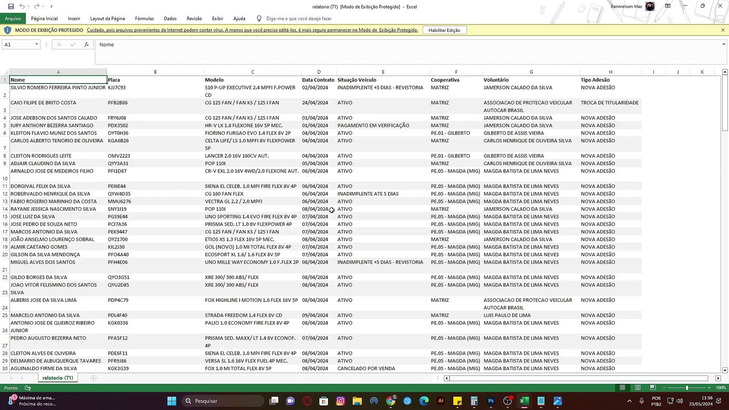The image size is (729, 410).
Task: Click the Insert Function fx icon
Action: [x=87, y=44]
